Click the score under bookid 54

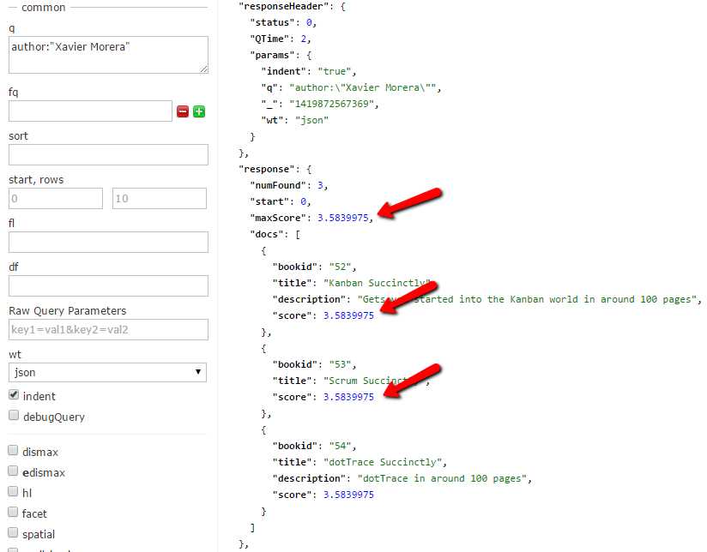pos(348,495)
